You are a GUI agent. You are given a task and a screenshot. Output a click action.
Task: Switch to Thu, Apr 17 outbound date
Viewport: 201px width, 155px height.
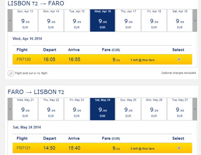click(x=128, y=20)
